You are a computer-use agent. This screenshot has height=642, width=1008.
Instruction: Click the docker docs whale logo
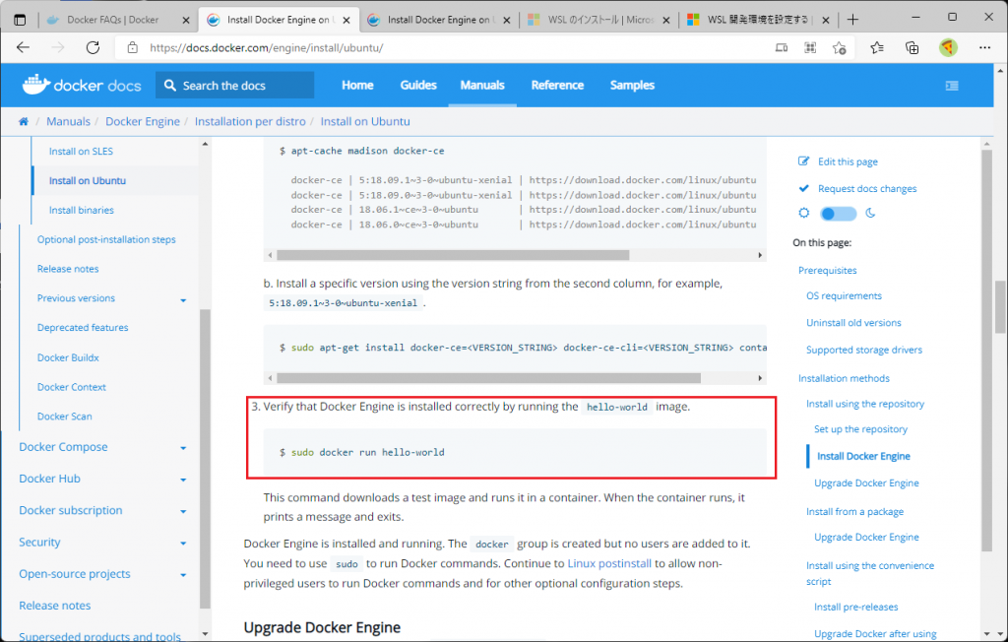(82, 85)
